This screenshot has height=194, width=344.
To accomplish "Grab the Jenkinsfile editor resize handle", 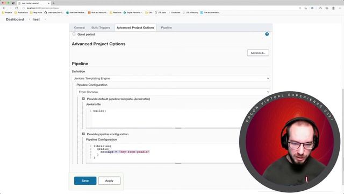I will pyautogui.click(x=178, y=128).
